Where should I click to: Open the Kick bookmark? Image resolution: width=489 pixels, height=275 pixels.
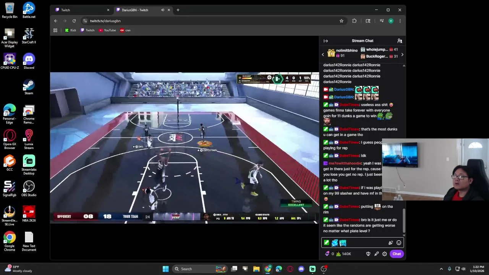coord(70,30)
